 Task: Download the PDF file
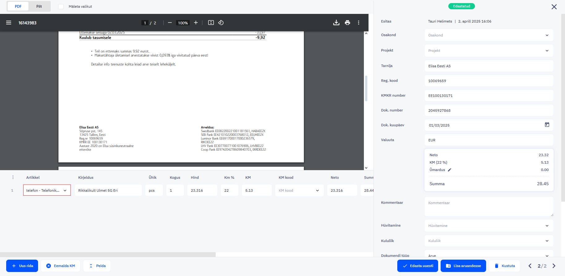click(x=336, y=23)
